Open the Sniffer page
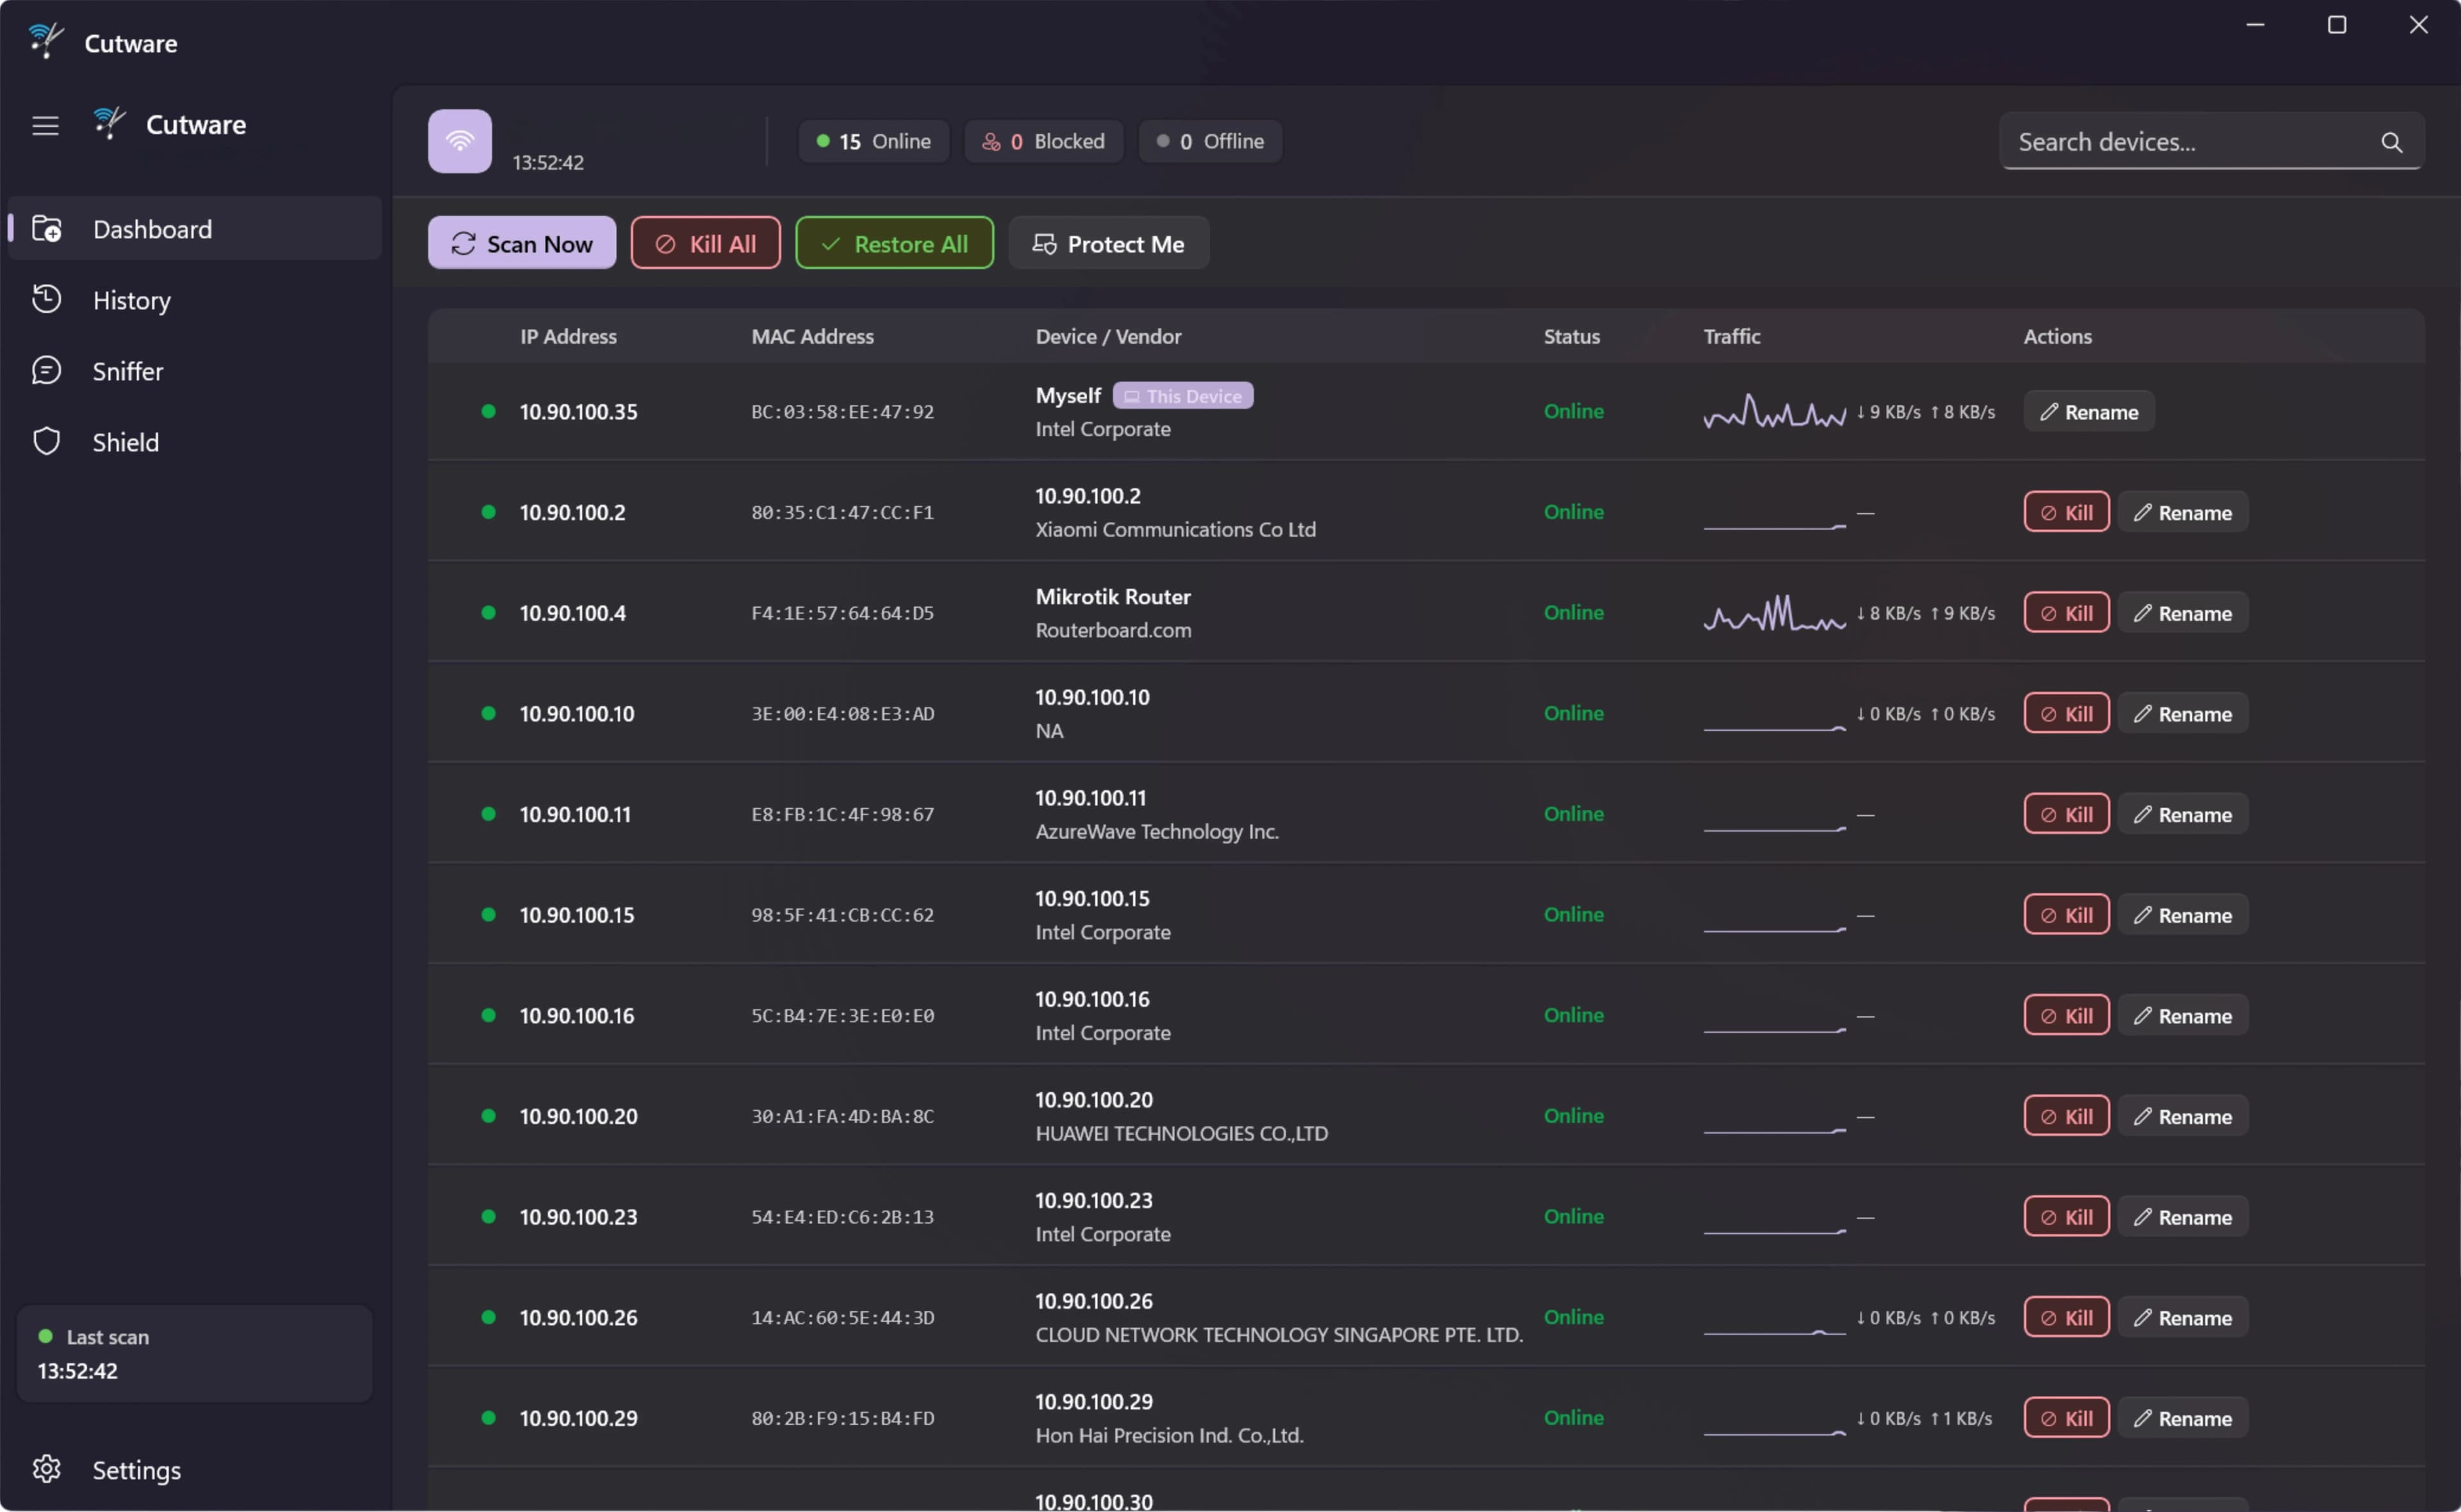 pyautogui.click(x=195, y=371)
